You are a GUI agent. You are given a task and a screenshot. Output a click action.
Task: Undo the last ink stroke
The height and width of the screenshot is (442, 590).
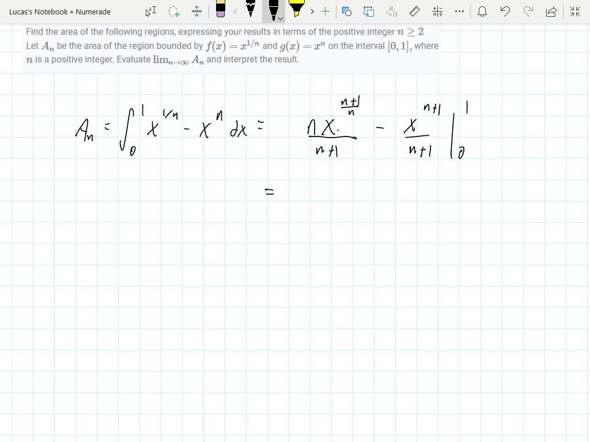(506, 11)
